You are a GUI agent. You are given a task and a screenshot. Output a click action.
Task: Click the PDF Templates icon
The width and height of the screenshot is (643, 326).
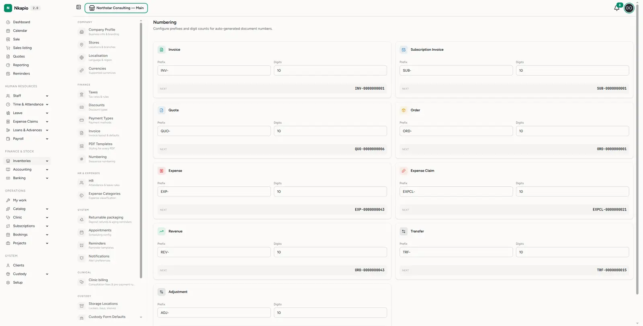[82, 146]
